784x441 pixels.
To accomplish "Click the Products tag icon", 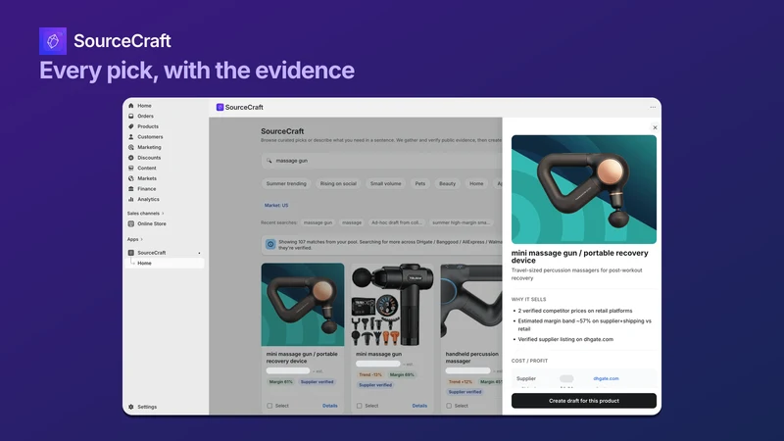I will click(131, 126).
